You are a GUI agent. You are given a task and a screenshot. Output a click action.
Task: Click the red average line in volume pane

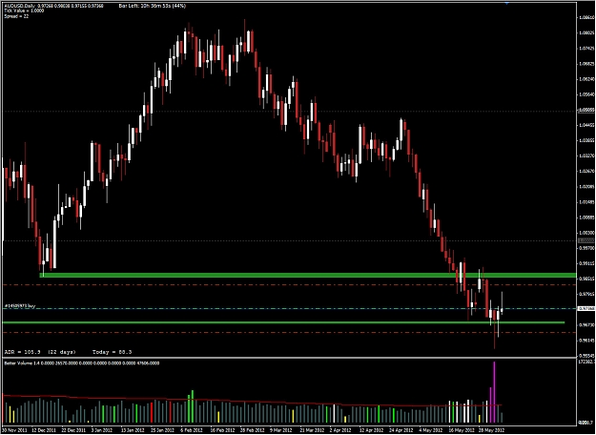pyautogui.click(x=251, y=402)
